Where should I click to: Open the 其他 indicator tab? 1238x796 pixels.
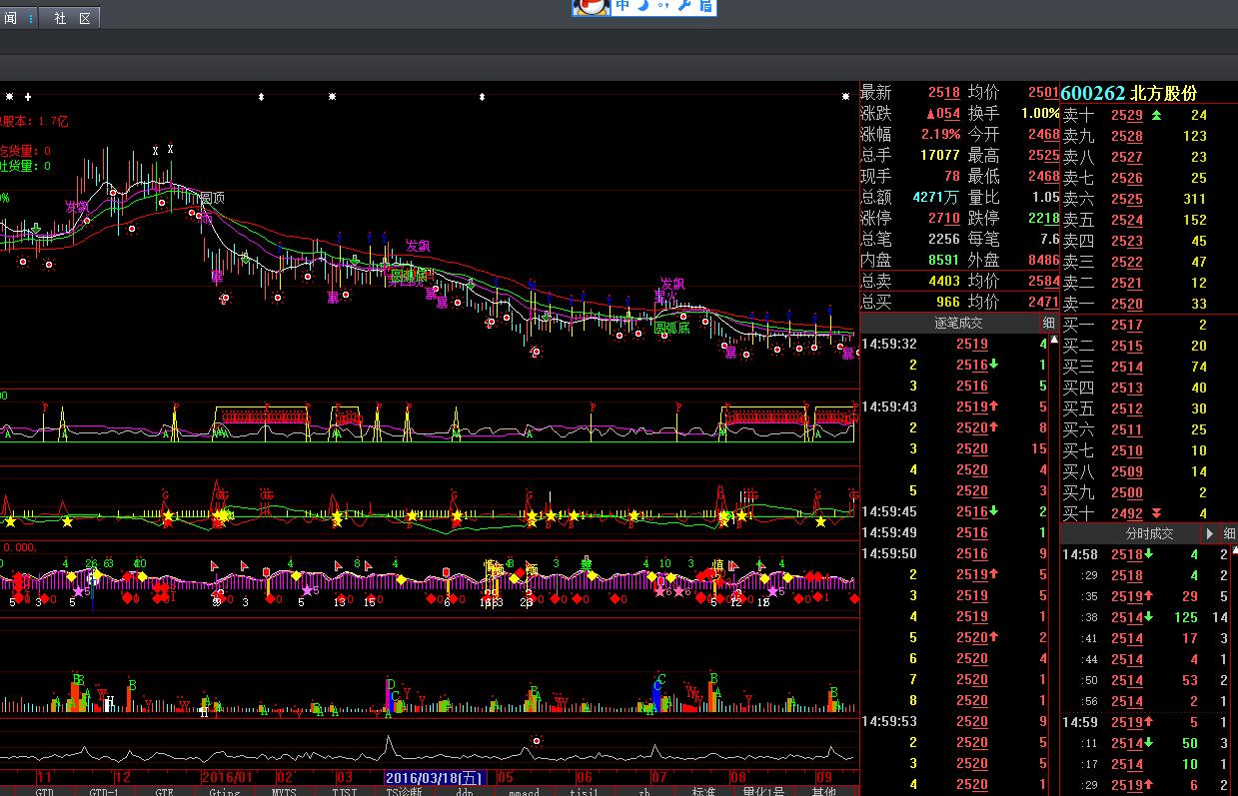point(823,791)
